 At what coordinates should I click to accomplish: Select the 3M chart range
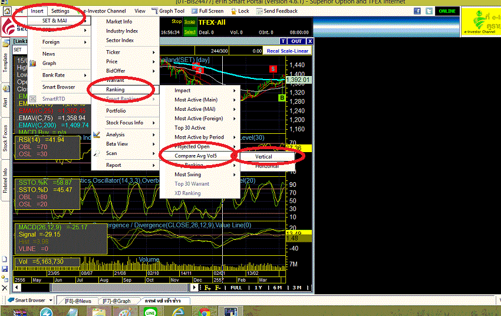297,288
